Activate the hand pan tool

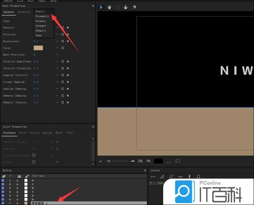point(109,7)
